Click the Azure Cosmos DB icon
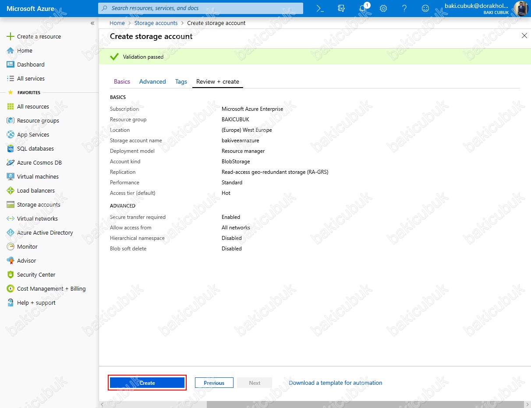Viewport: 531px width, 408px height. point(11,162)
